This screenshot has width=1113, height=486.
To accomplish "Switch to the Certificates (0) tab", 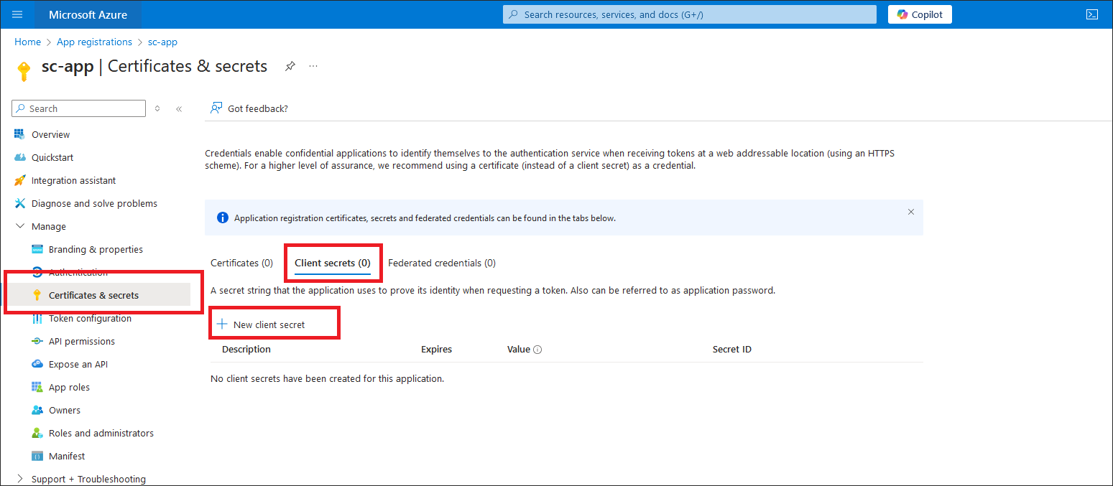I will tap(241, 263).
